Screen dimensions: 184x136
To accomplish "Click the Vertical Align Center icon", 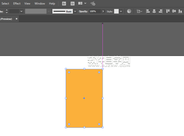I will [x=174, y=11].
